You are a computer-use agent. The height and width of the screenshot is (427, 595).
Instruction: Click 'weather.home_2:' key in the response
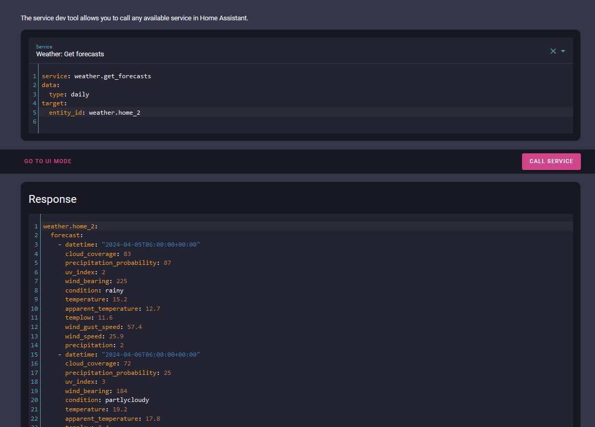pyautogui.click(x=70, y=226)
